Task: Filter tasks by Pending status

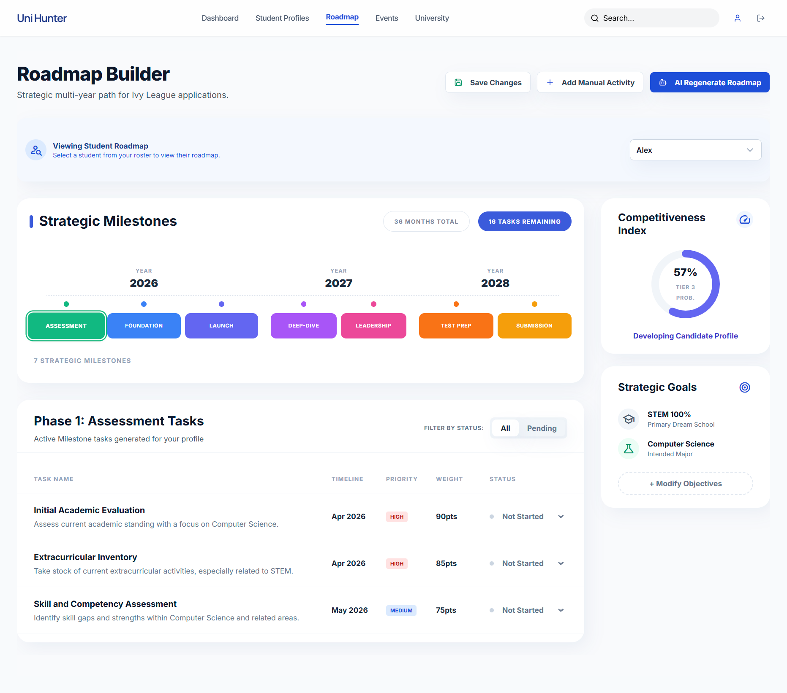Action: click(x=542, y=428)
